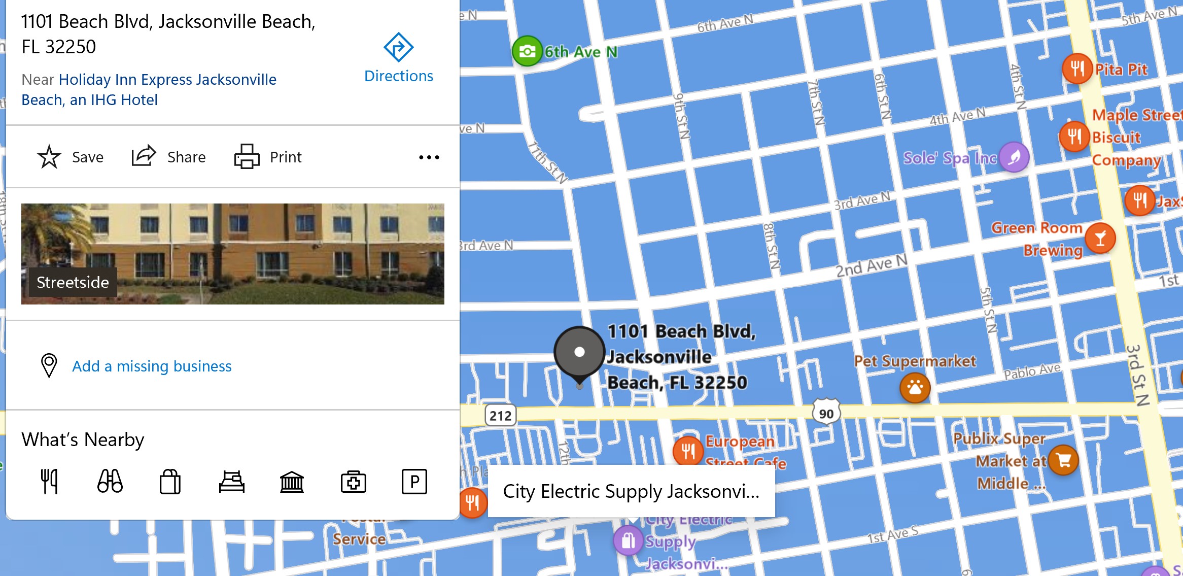Save this location with the star icon
This screenshot has height=576, width=1183.
[x=49, y=157]
